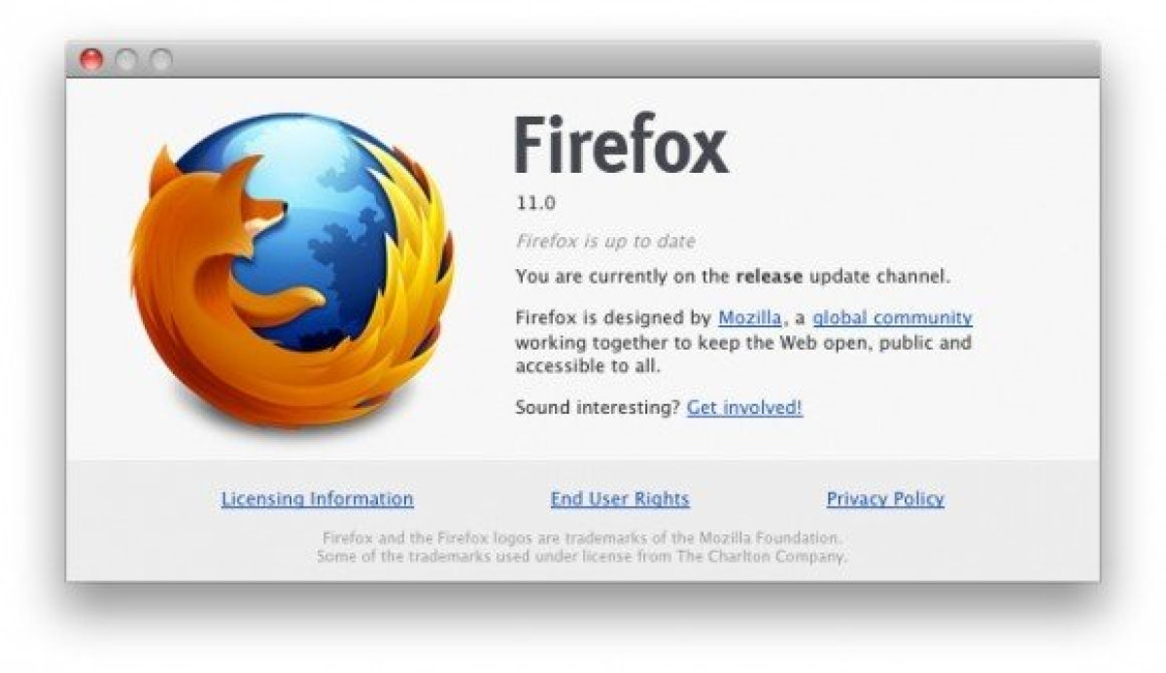Open Licensing Information

point(317,499)
